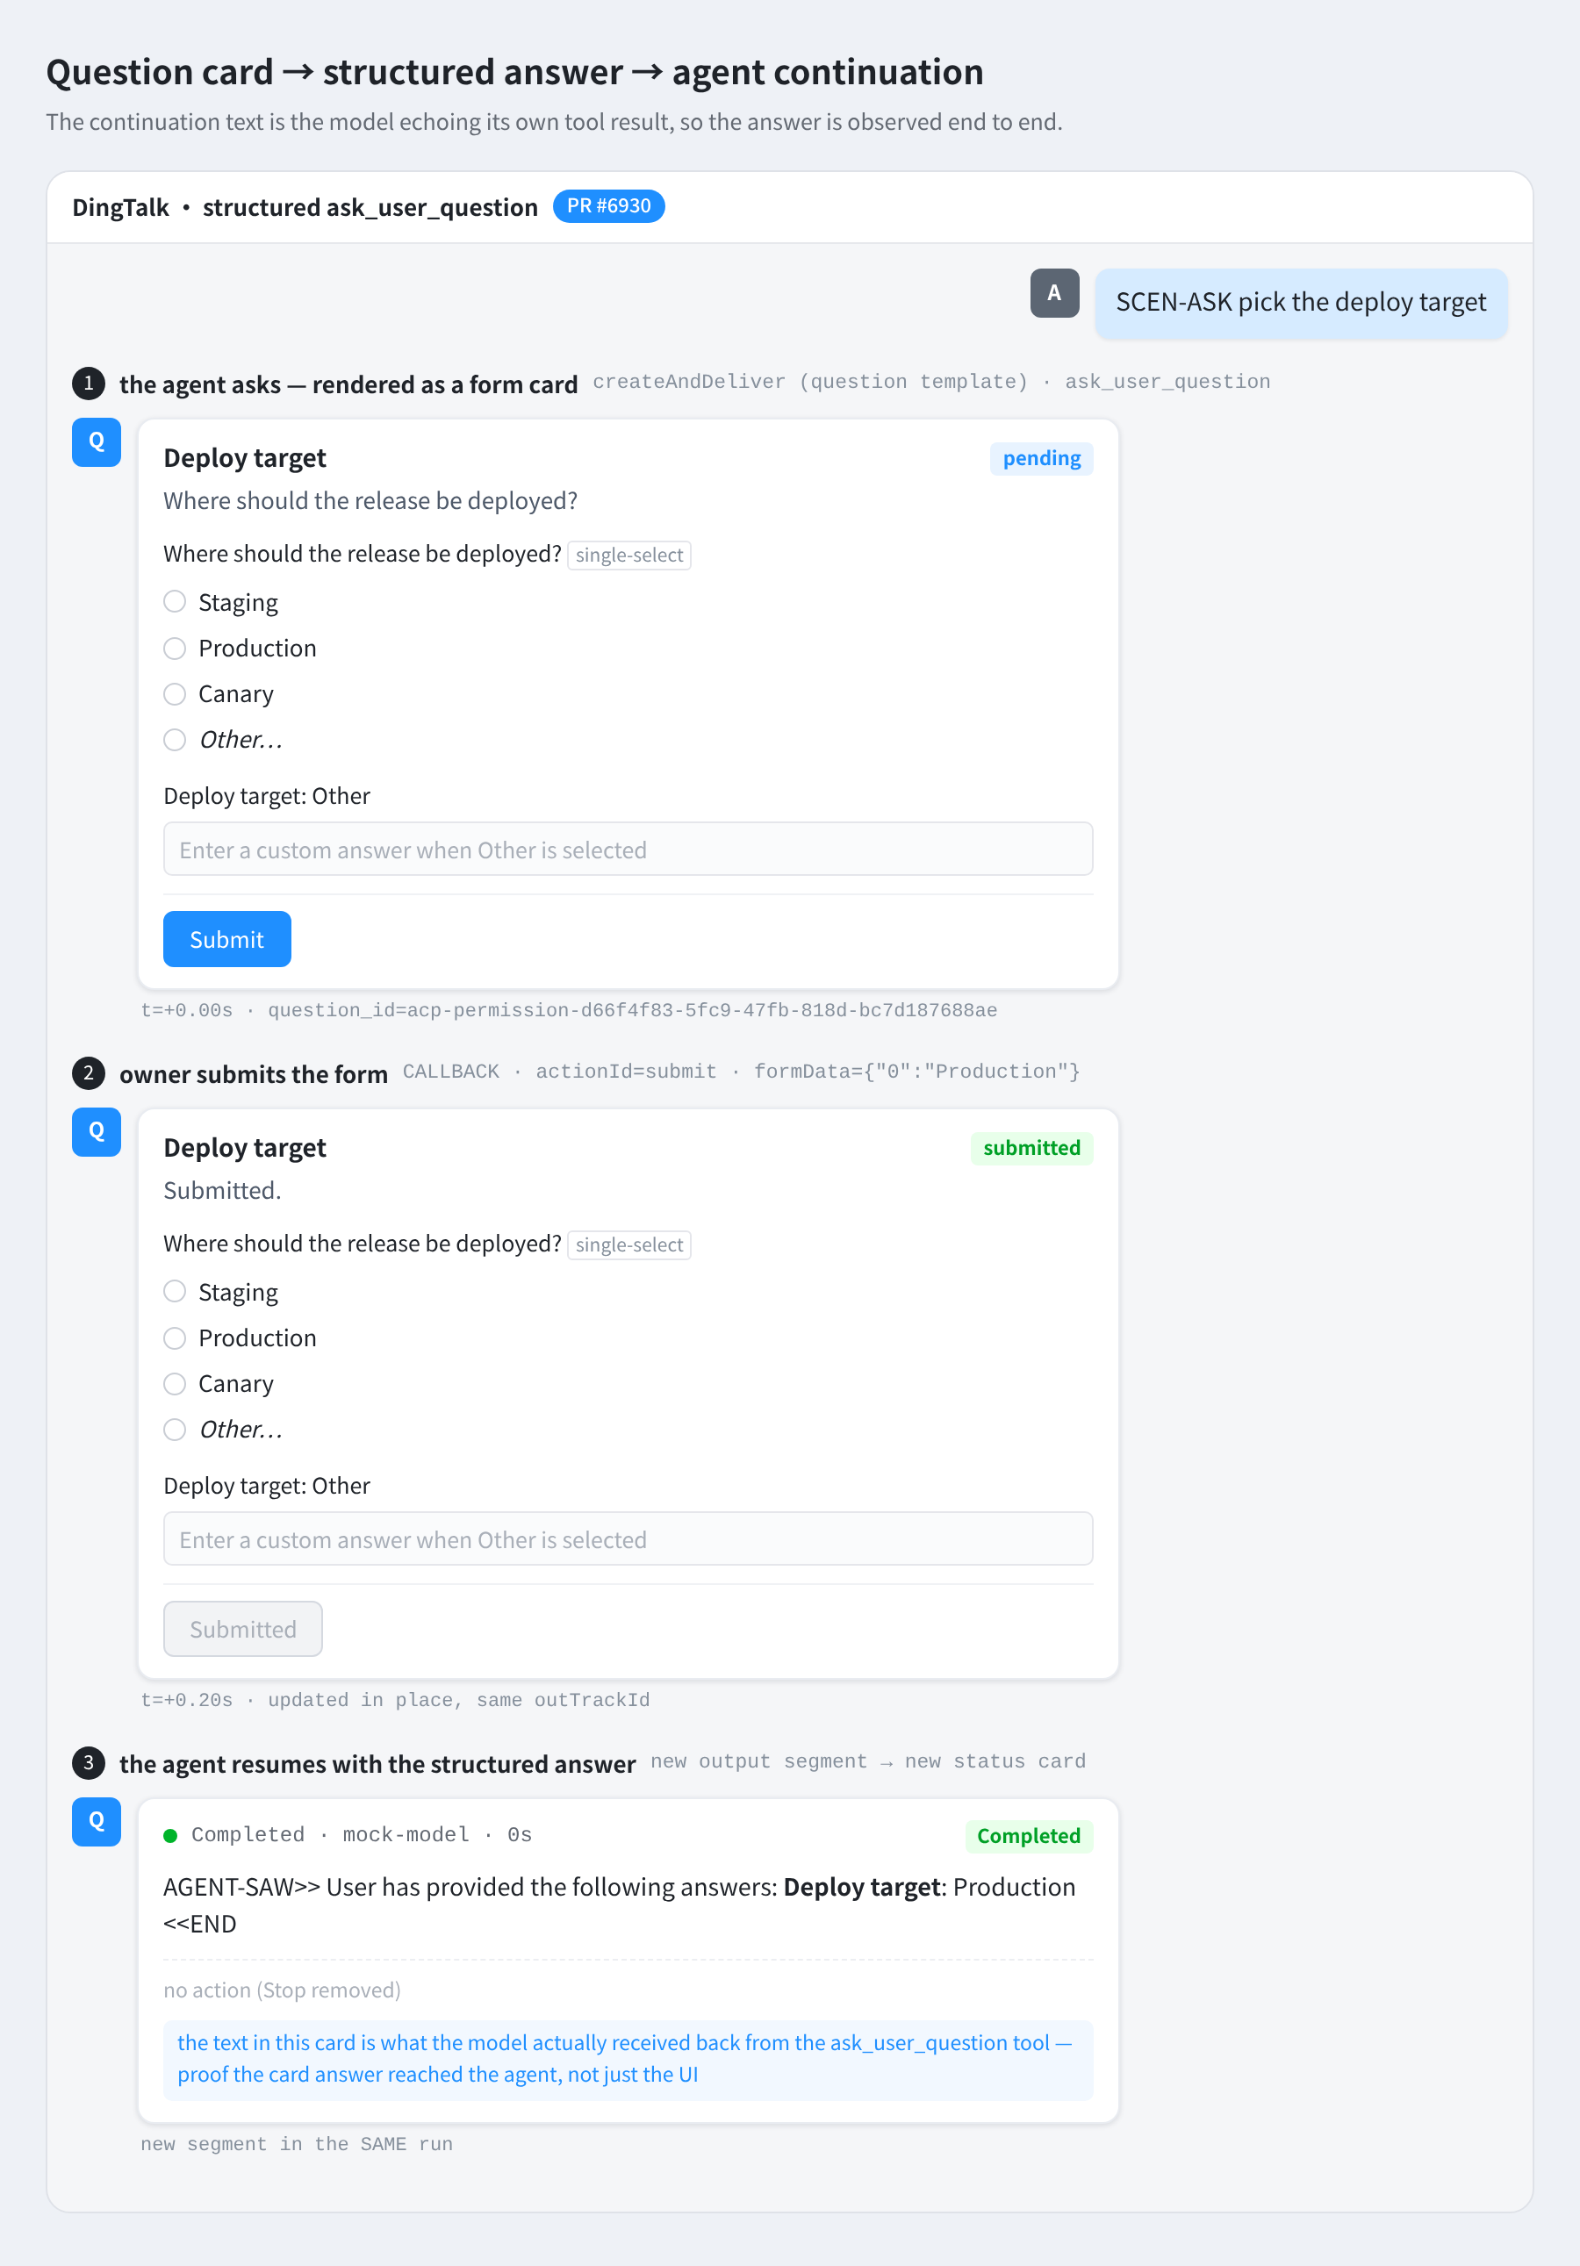Screen dimensions: 1580x2266
Task: Click the step 3 number badge
Action: (x=89, y=1762)
